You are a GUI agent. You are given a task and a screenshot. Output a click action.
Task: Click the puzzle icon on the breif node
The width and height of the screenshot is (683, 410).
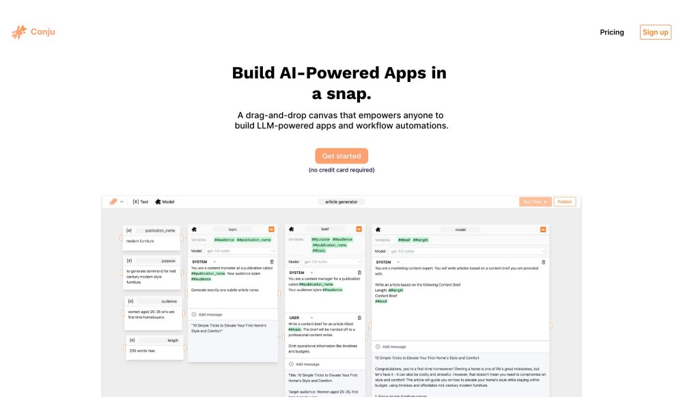pyautogui.click(x=292, y=229)
